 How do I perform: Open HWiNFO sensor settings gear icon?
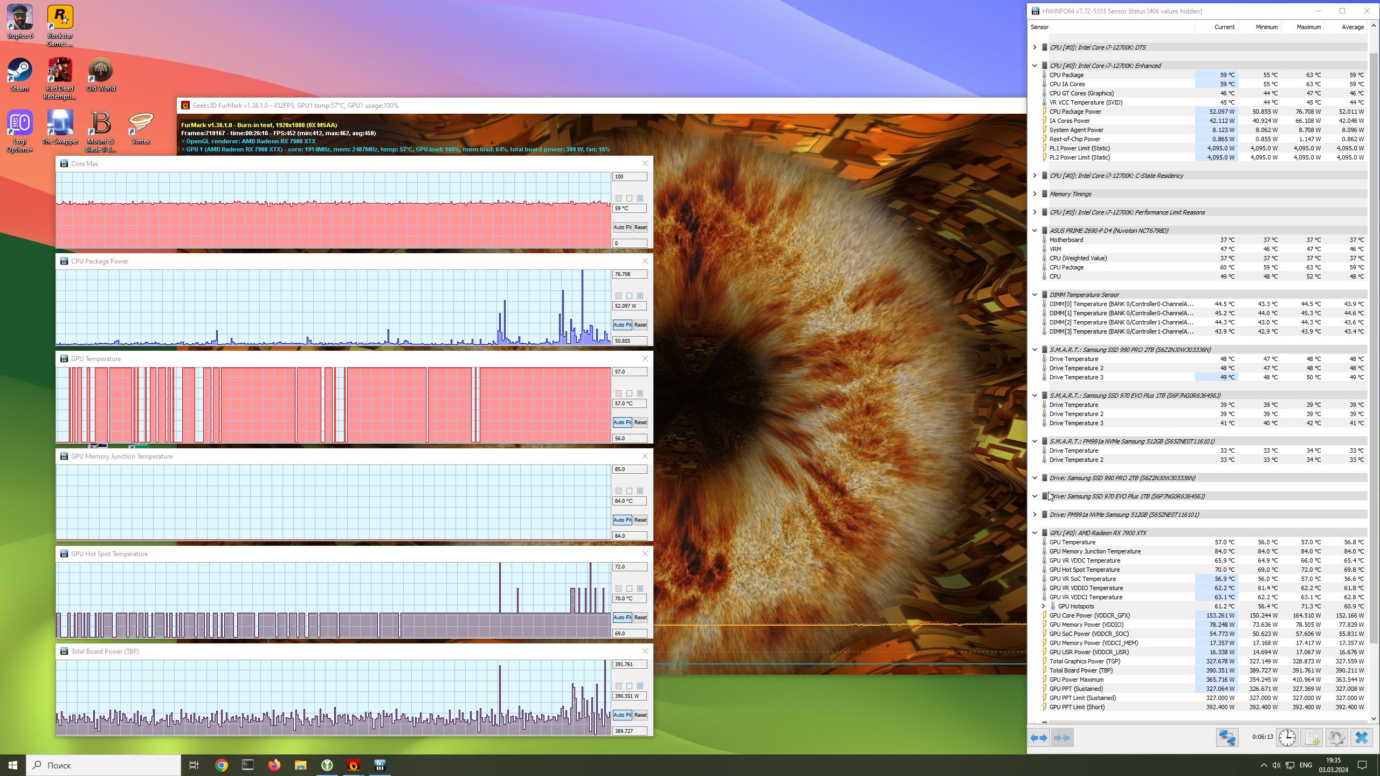[1336, 738]
